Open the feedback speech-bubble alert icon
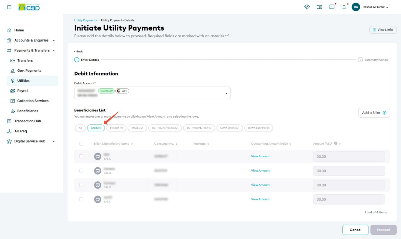Image resolution: width=401 pixels, height=239 pixels. (332, 7)
